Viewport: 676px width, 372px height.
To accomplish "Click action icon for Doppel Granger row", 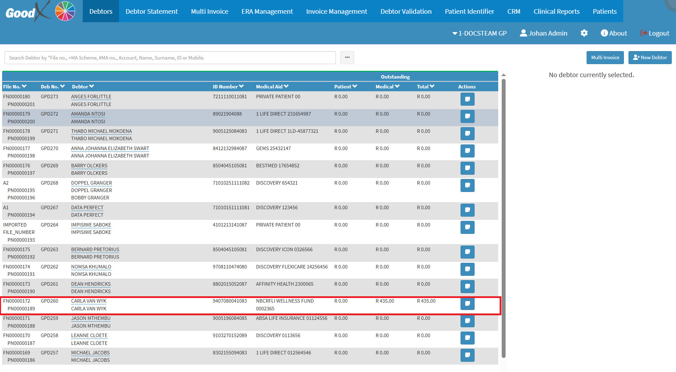I will coord(467,186).
